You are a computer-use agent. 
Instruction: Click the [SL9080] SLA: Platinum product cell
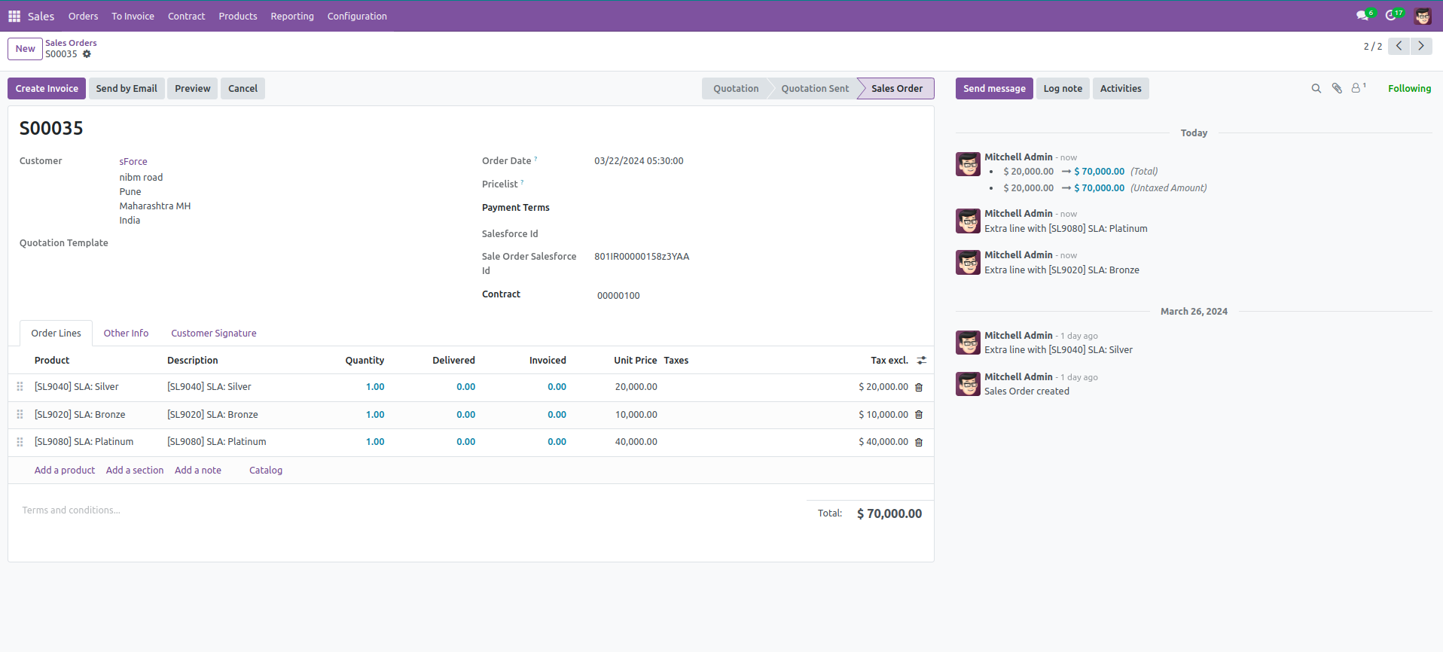click(x=84, y=442)
